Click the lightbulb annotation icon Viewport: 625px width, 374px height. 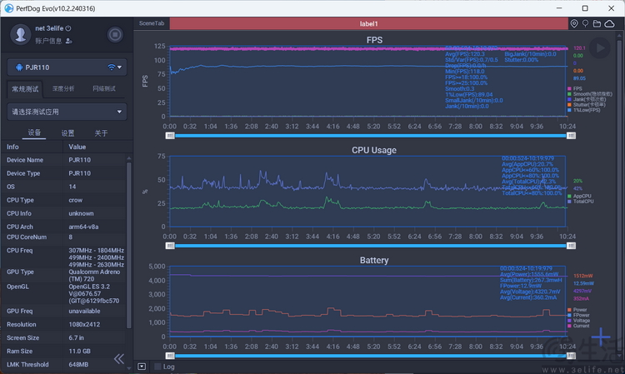586,23
